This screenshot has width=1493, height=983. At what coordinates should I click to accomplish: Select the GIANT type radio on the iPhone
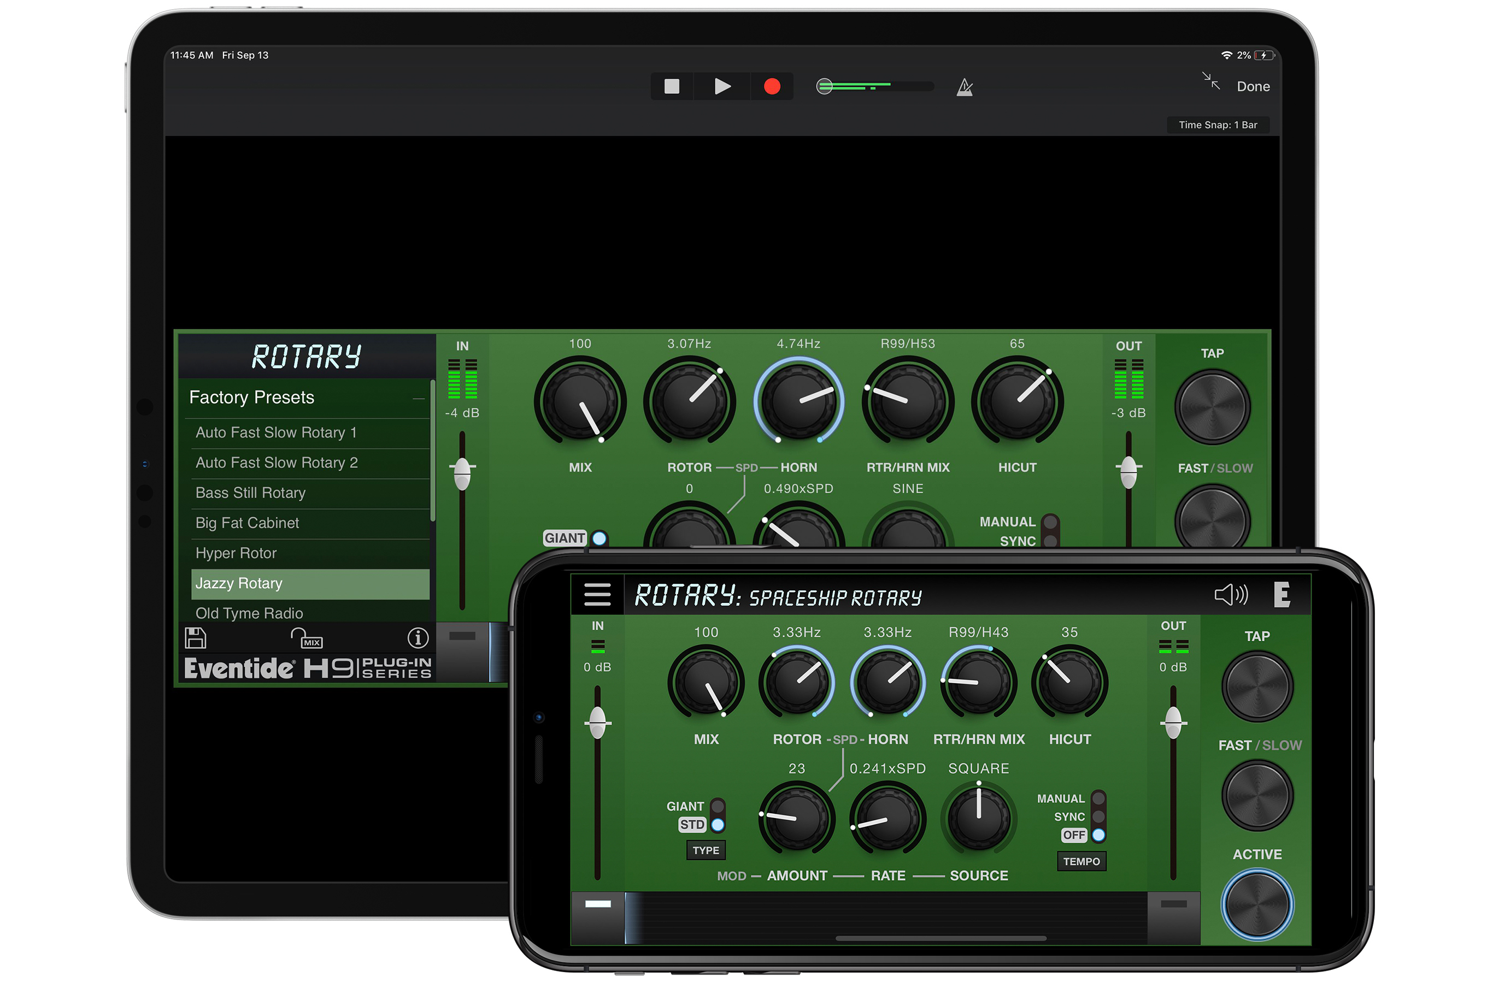click(718, 806)
